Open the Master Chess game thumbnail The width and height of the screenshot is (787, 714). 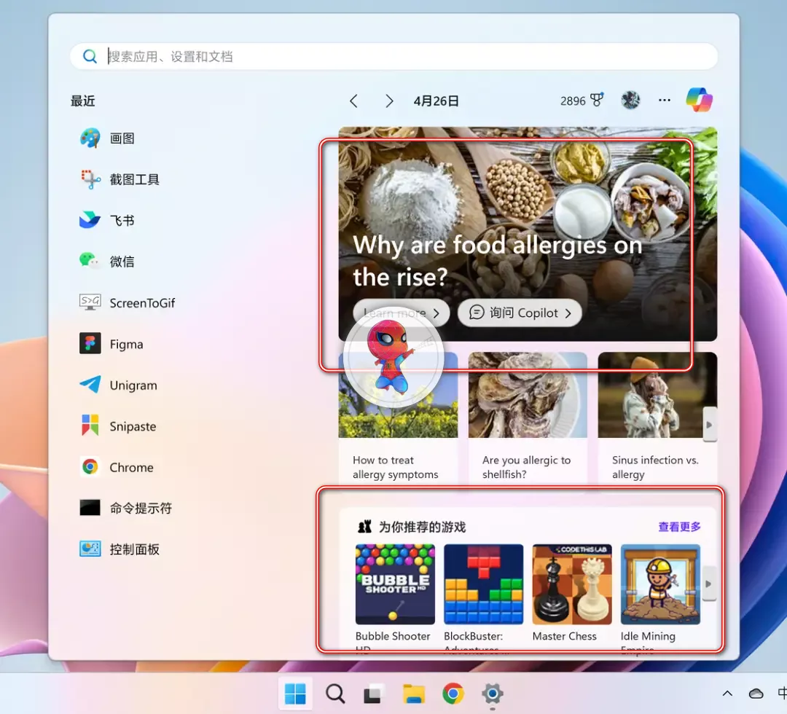tap(571, 584)
